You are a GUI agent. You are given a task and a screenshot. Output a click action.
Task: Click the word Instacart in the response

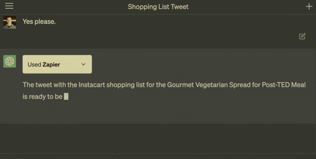tap(92, 85)
